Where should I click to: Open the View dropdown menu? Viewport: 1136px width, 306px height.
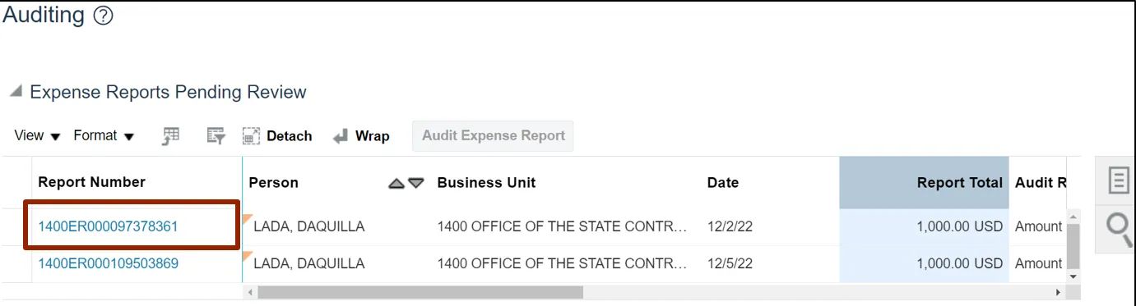[x=38, y=136]
